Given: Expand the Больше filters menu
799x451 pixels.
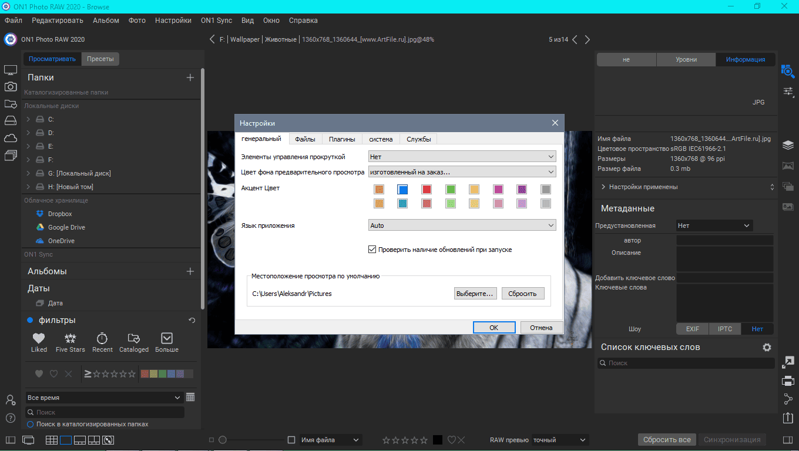Looking at the screenshot, I should (167, 342).
